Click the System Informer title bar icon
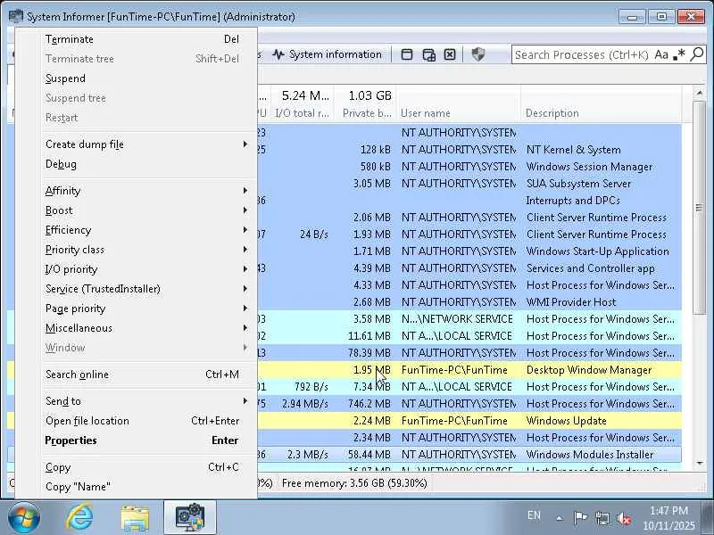This screenshot has height=535, width=714. (15, 16)
